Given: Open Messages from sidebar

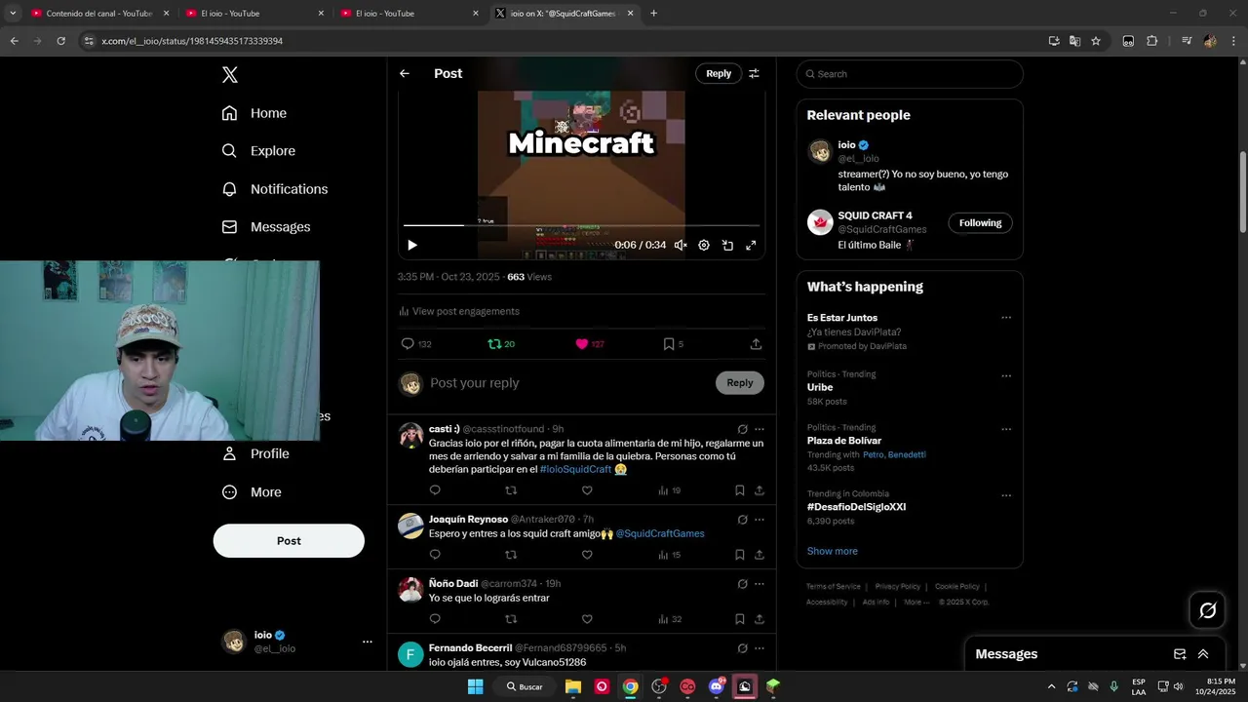Looking at the screenshot, I should coord(266,227).
